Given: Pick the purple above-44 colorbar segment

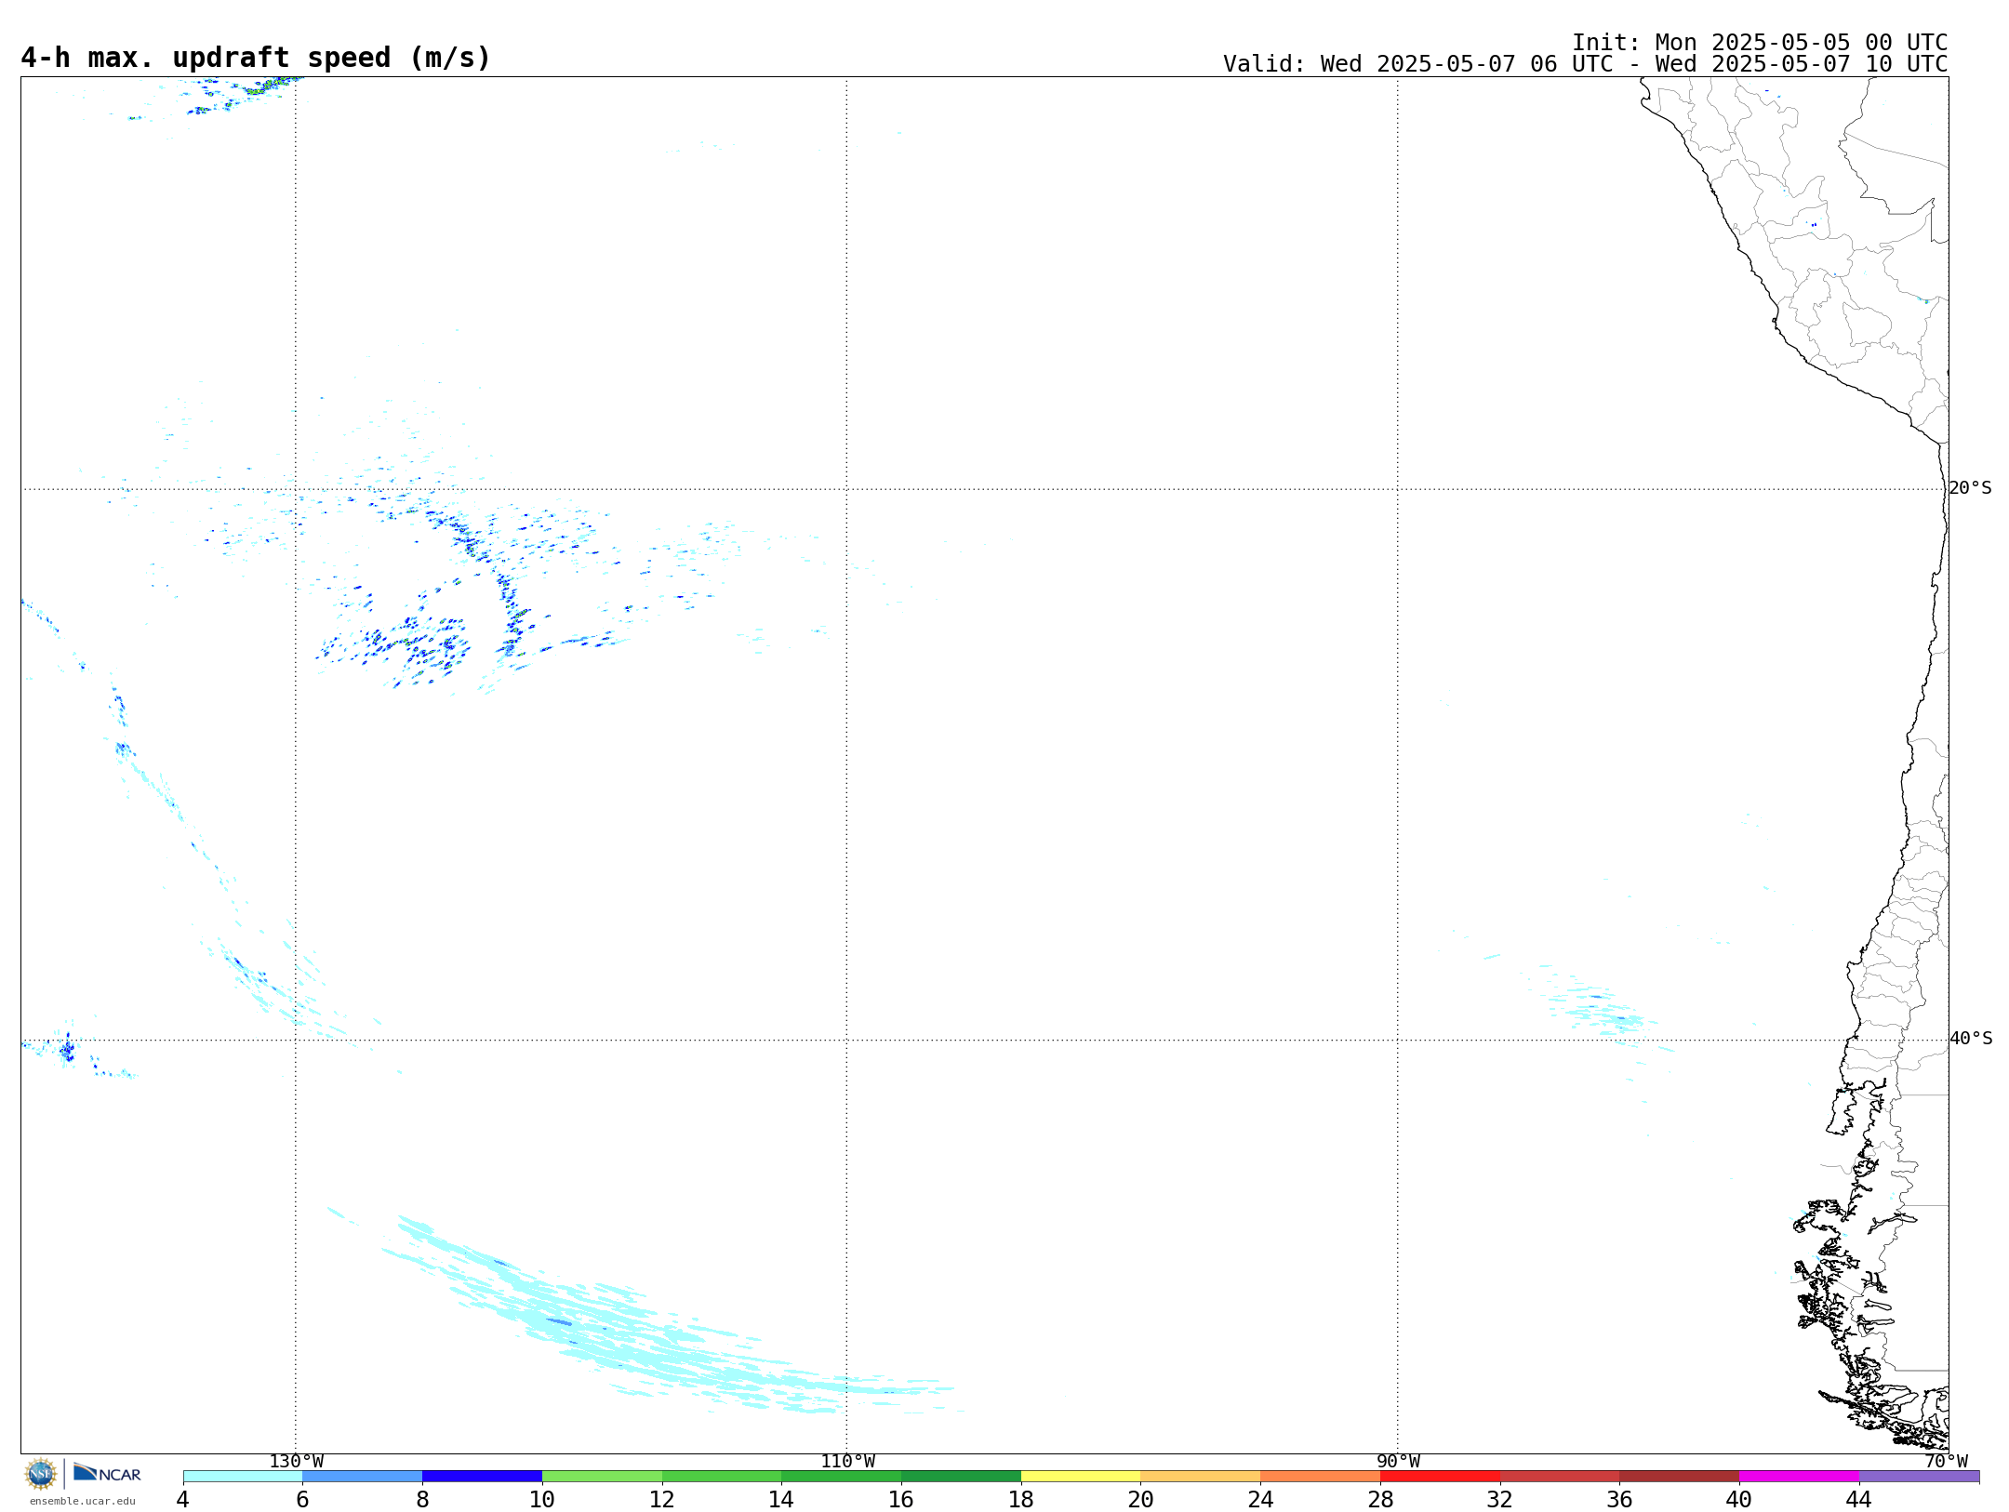Looking at the screenshot, I should 1920,1477.
